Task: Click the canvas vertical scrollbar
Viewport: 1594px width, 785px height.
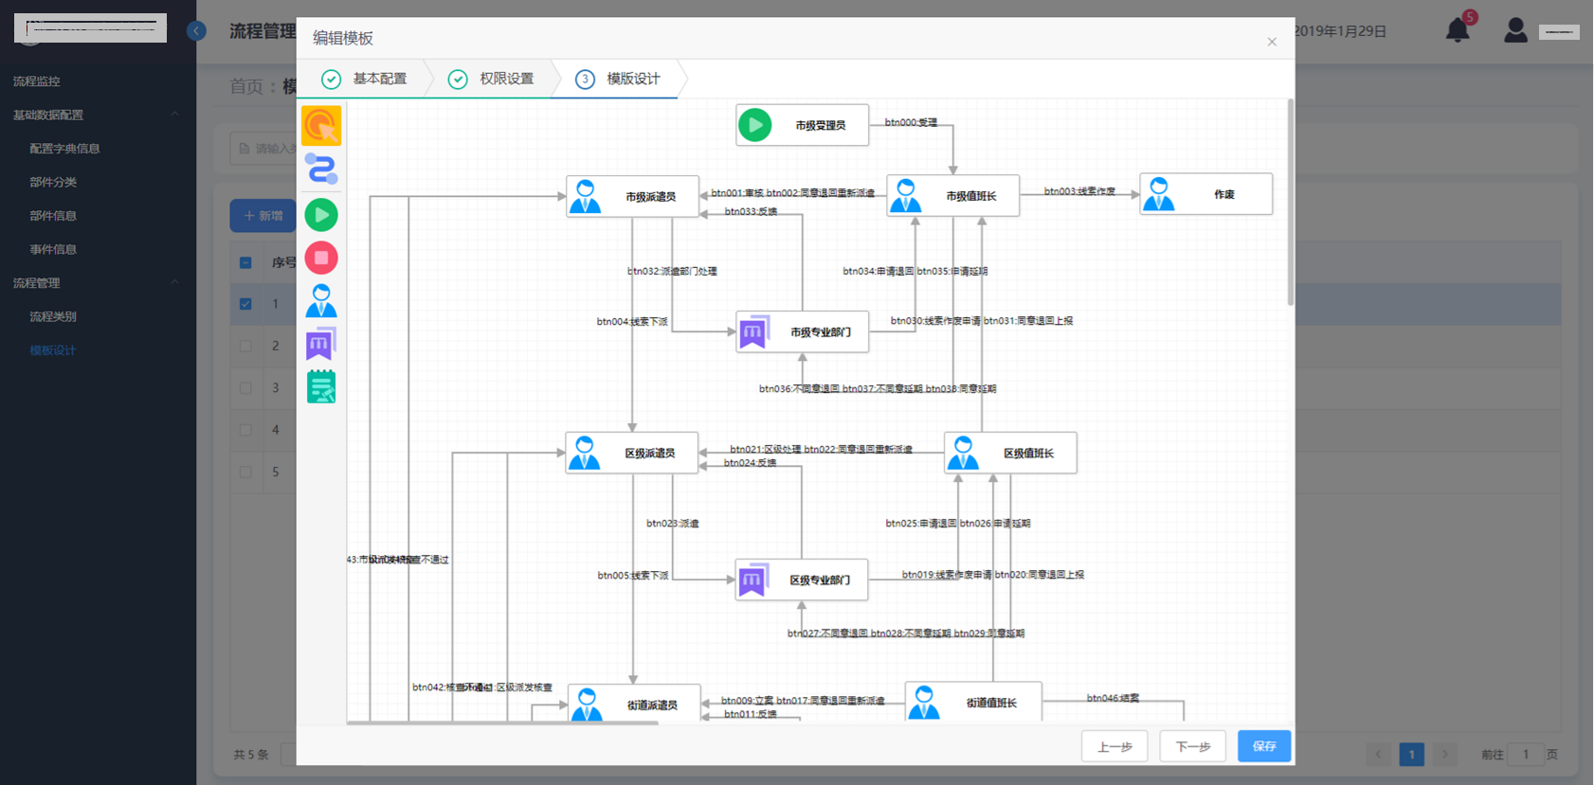Action: point(1290,203)
